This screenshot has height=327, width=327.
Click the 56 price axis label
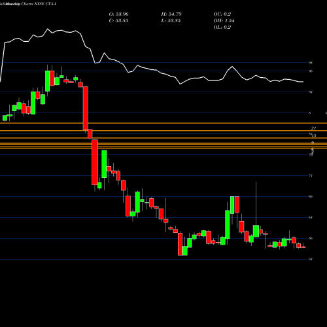pyautogui.click(x=311, y=238)
